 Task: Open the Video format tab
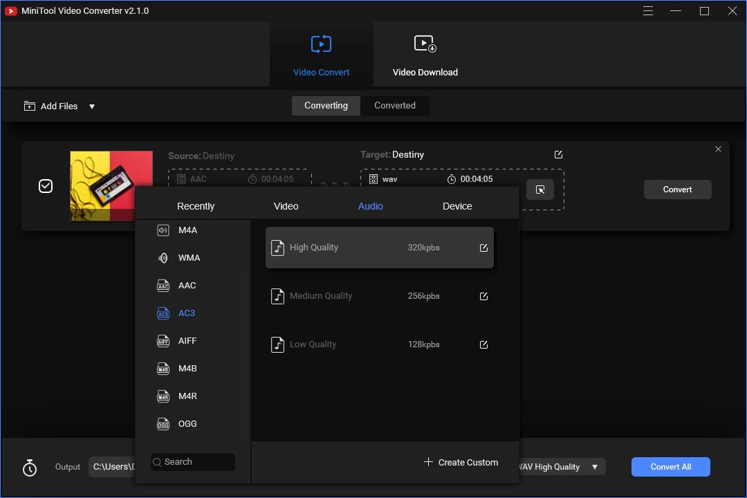coord(286,206)
